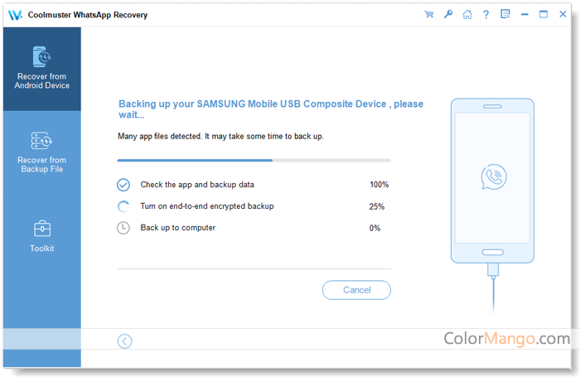Cancel the backup process
This screenshot has width=580, height=377.
point(356,290)
